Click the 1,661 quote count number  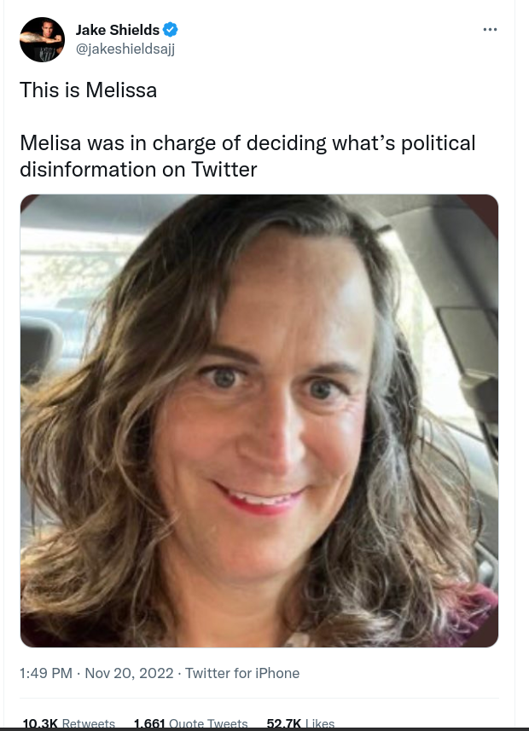tap(149, 723)
